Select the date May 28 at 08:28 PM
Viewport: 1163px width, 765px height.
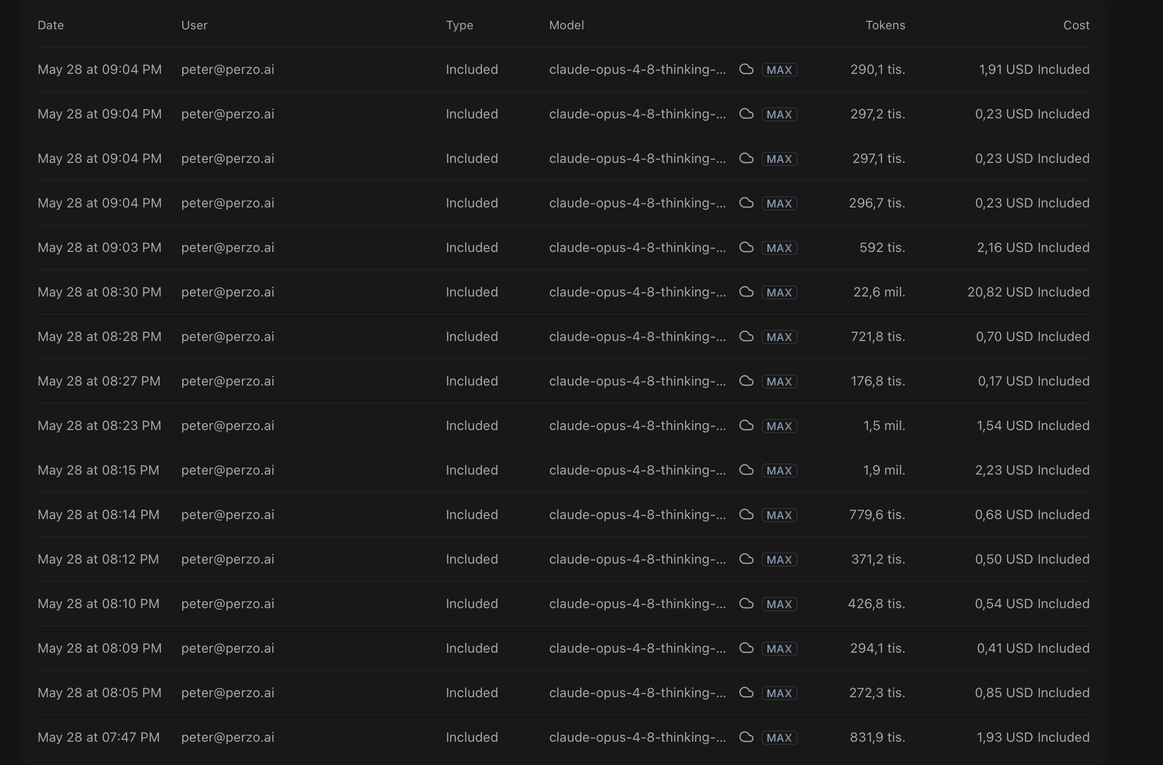pyautogui.click(x=100, y=336)
